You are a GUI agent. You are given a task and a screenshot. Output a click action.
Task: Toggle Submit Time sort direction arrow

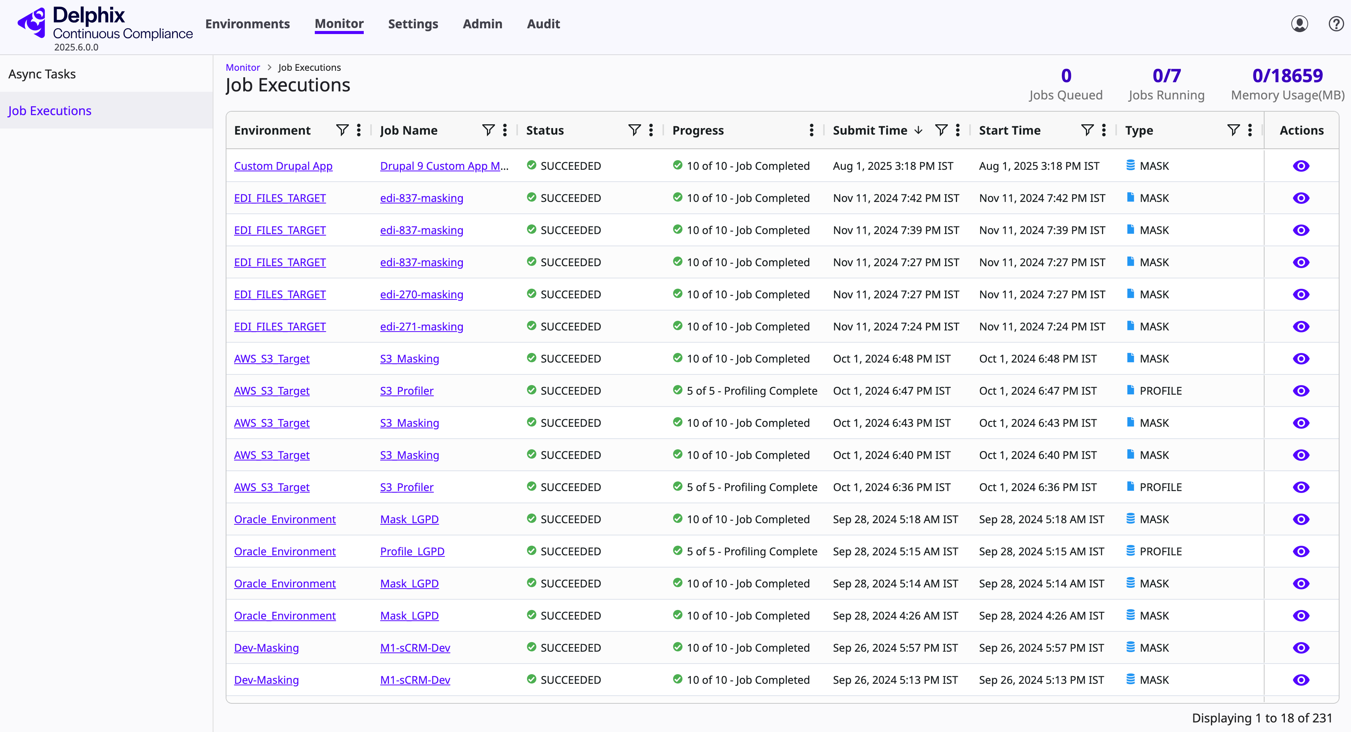coord(918,130)
